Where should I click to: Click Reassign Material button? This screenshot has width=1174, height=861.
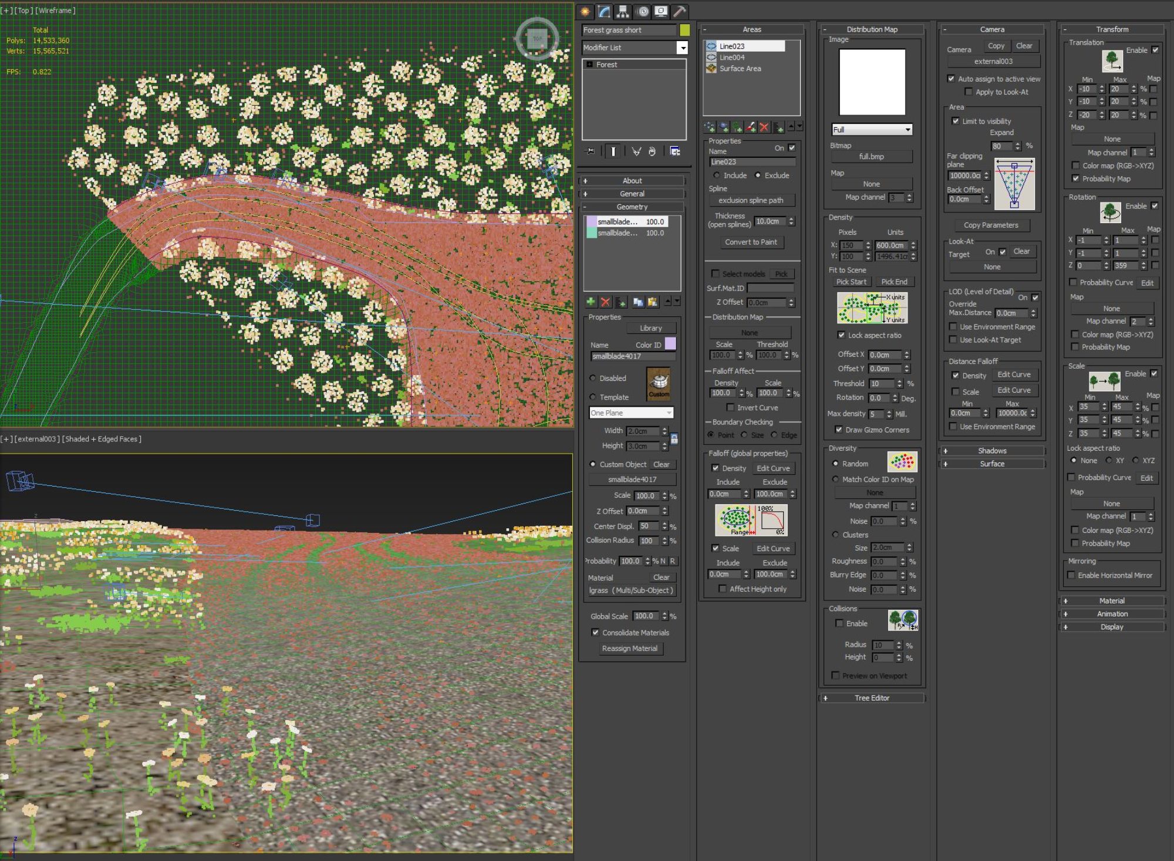(x=629, y=649)
